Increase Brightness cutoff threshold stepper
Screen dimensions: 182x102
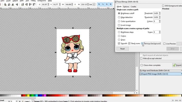(x=160, y=12)
